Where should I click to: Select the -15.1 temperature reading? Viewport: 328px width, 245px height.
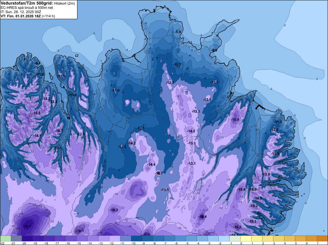coord(252,222)
